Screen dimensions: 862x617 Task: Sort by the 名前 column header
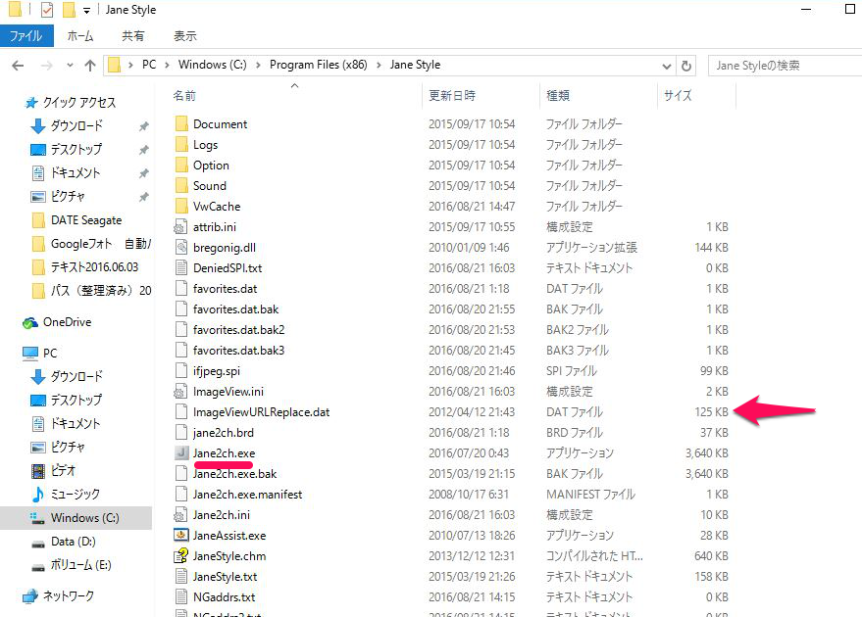(x=184, y=96)
